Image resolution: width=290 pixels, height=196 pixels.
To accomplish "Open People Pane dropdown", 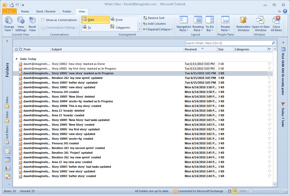I will pos(225,24).
